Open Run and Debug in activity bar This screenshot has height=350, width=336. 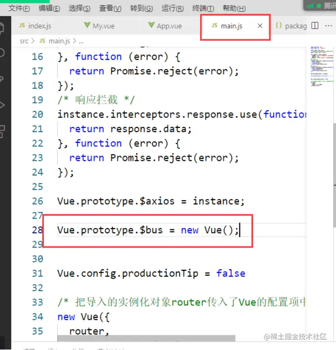click(x=2, y=105)
